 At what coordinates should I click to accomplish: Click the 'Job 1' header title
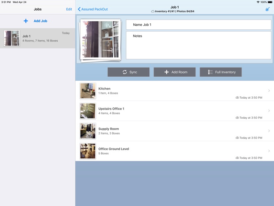(x=175, y=7)
